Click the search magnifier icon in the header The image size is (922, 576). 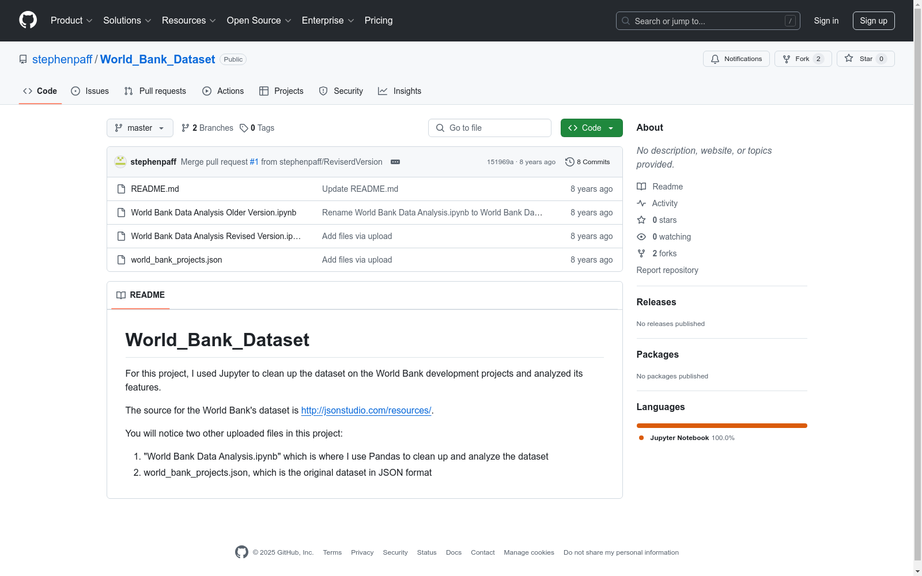click(x=626, y=21)
